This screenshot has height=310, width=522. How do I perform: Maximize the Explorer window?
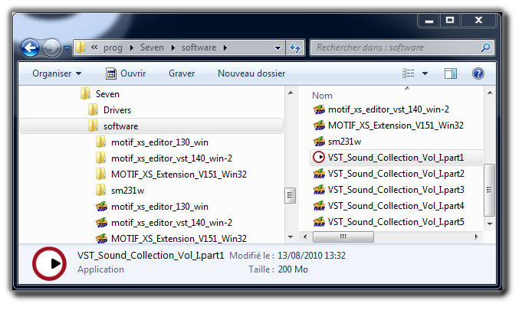(450, 20)
